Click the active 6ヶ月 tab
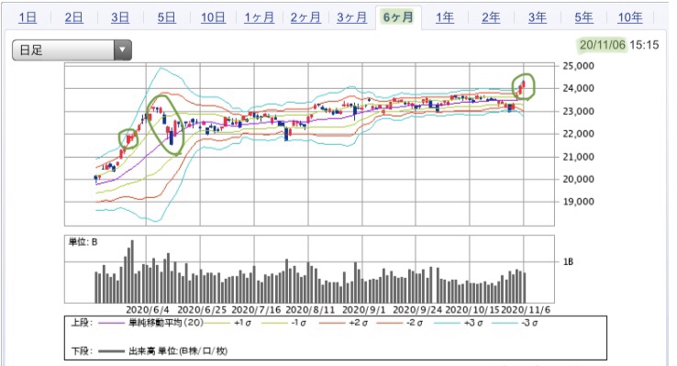Viewport: 677px width, 366px height. point(398,17)
